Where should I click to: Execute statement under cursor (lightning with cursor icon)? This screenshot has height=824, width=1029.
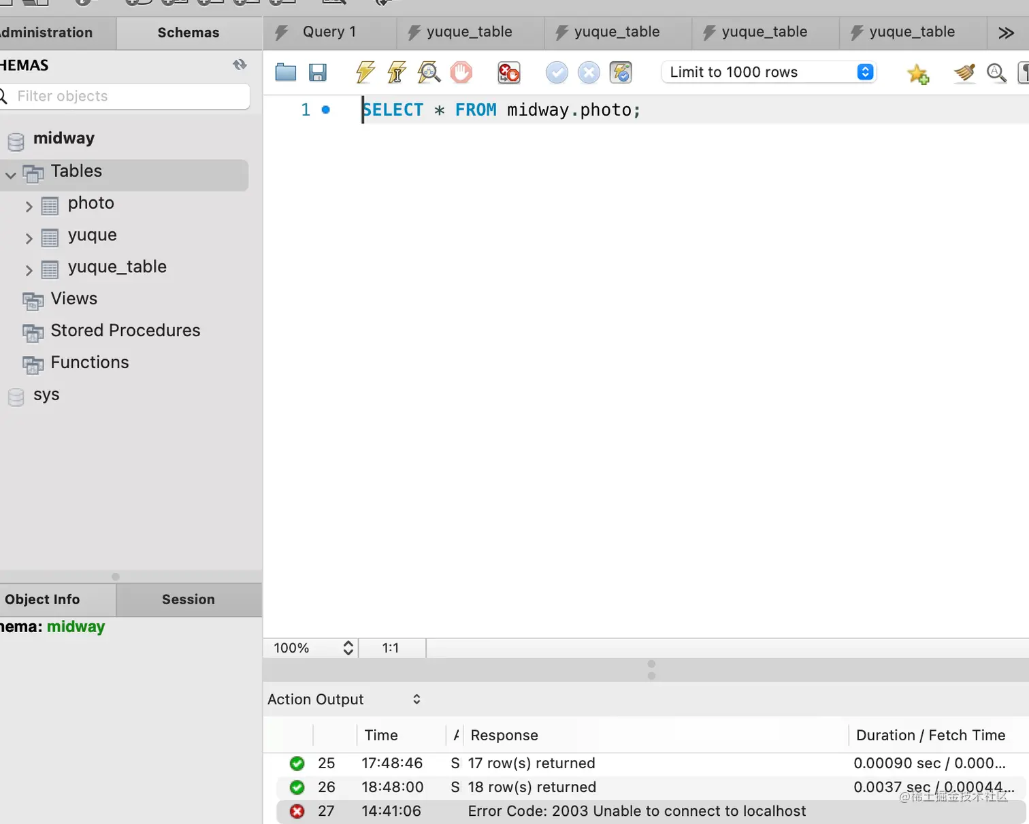point(397,72)
